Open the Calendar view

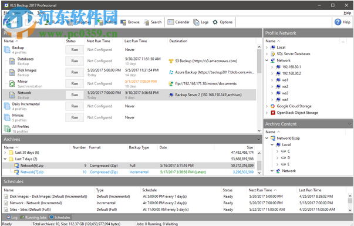[178, 22]
